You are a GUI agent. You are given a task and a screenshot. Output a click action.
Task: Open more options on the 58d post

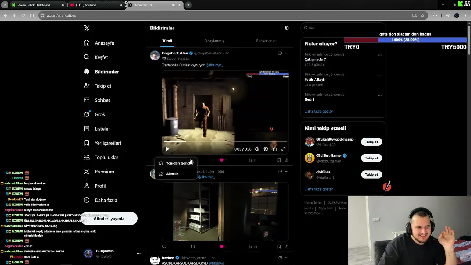[x=287, y=172]
